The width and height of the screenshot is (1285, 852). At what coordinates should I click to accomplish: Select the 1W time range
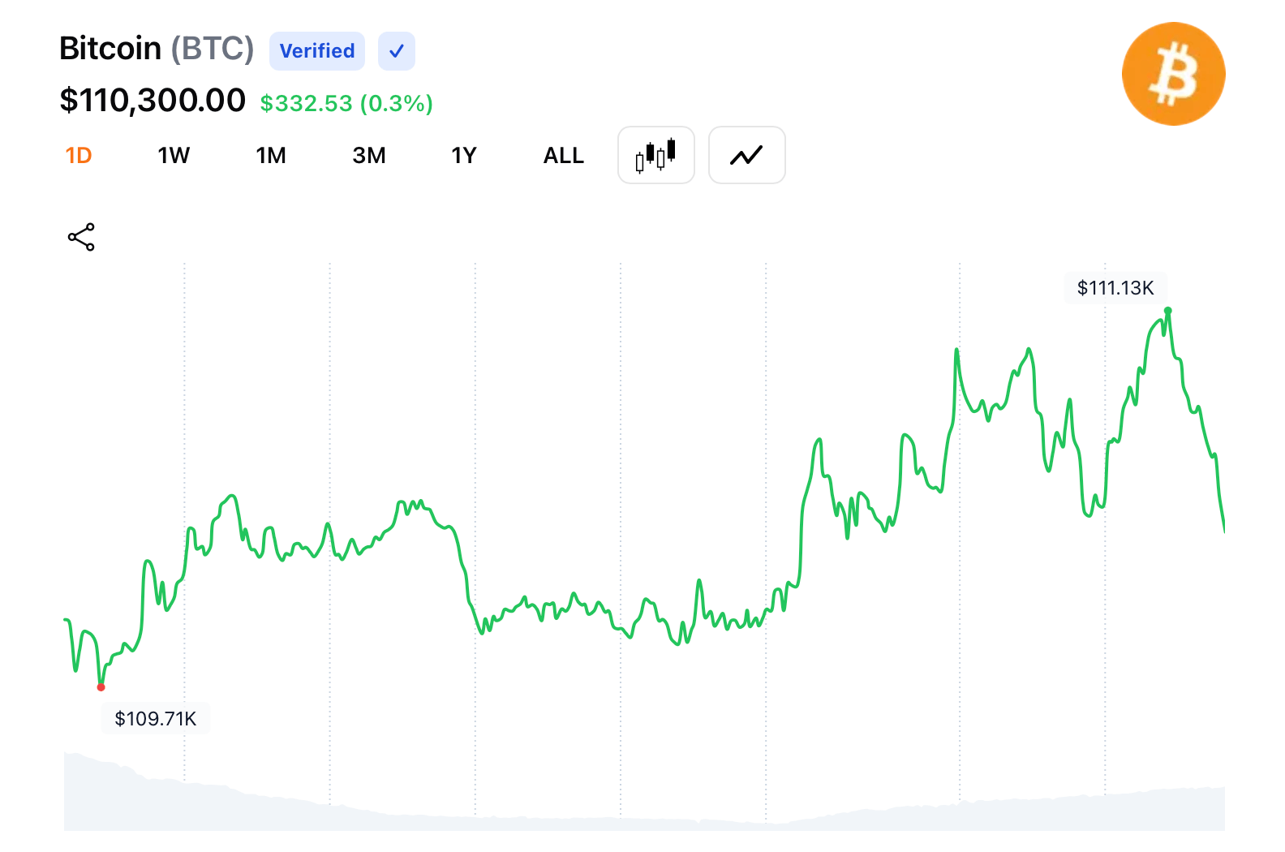click(x=174, y=156)
